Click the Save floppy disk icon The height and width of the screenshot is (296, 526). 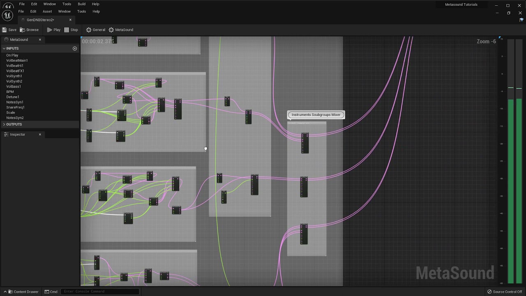(x=4, y=30)
